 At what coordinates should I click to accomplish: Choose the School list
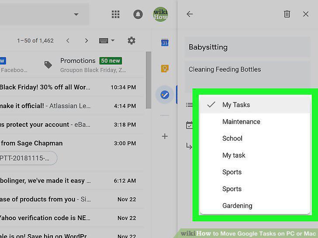click(x=255, y=139)
